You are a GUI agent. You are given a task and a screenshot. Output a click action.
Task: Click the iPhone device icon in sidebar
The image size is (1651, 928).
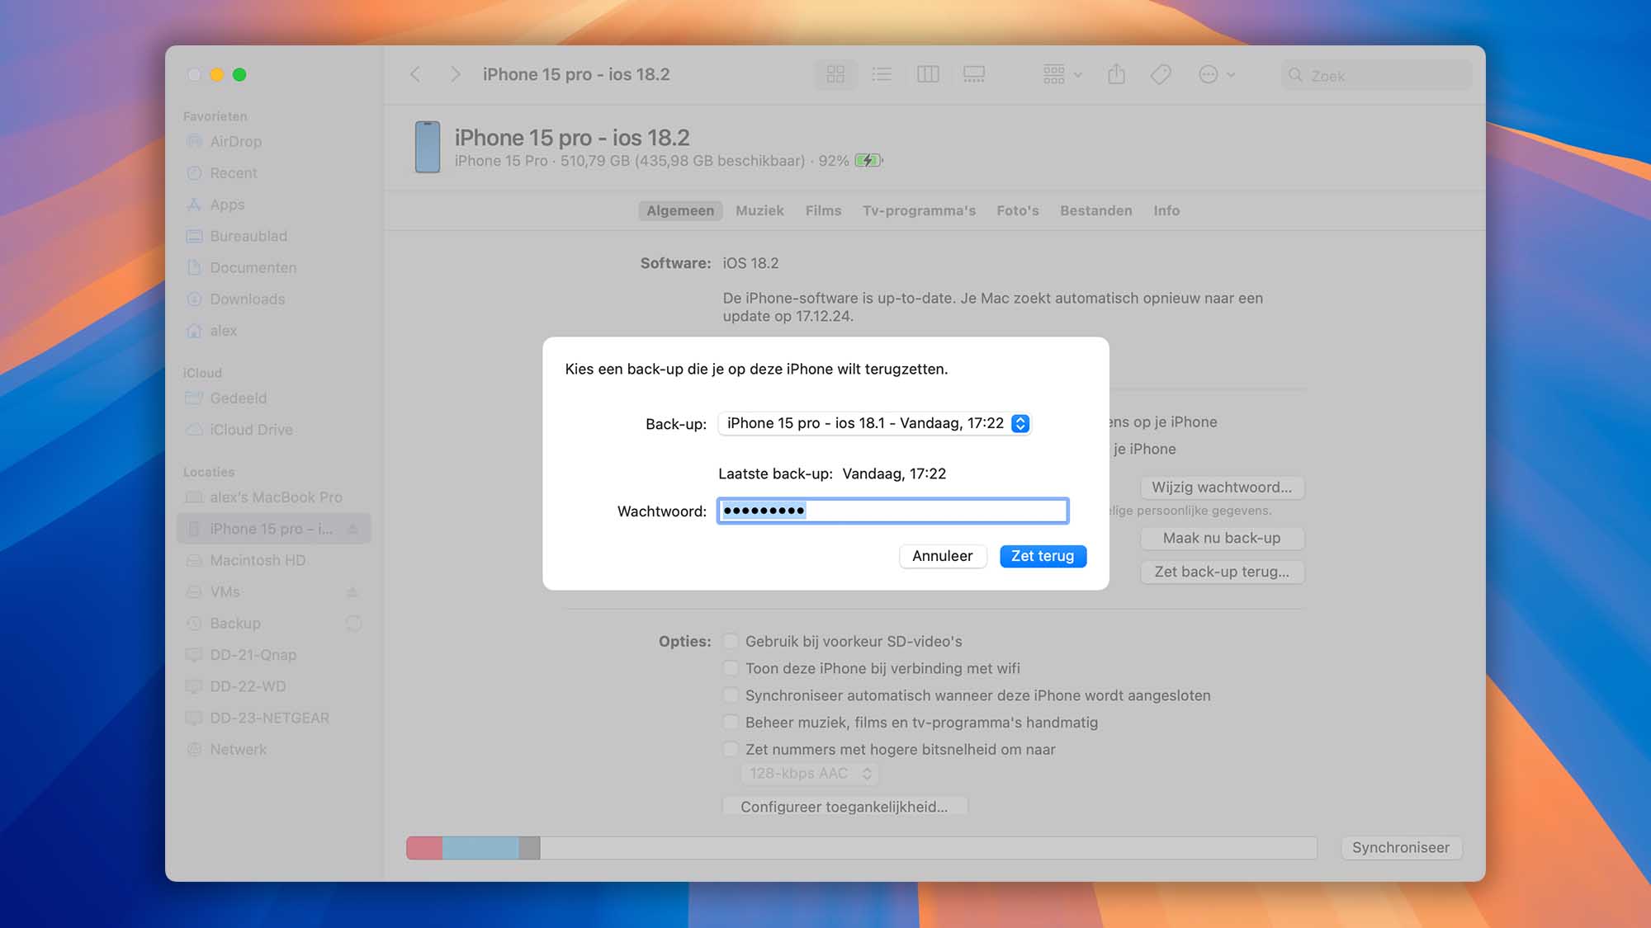coord(195,528)
